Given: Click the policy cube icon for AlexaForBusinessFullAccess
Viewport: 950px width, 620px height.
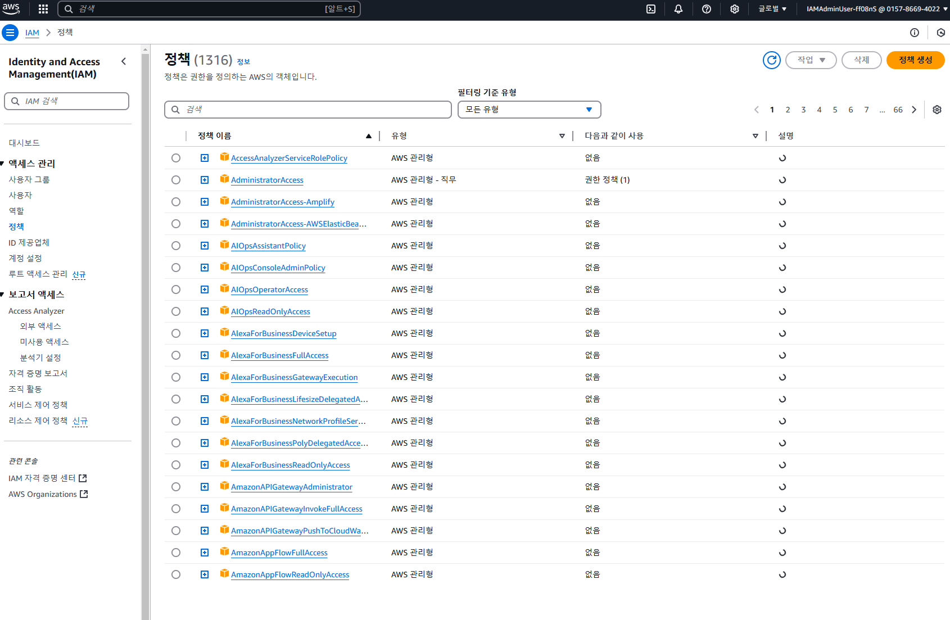Looking at the screenshot, I should pos(224,354).
